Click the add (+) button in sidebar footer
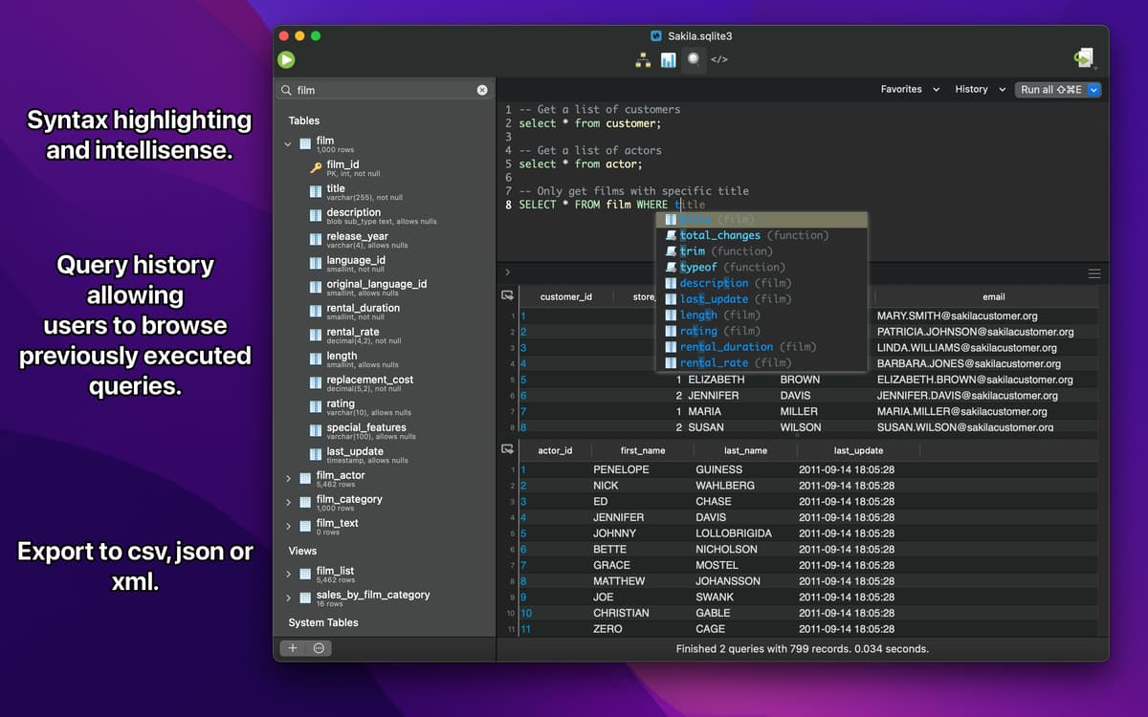1148x717 pixels. [x=294, y=648]
